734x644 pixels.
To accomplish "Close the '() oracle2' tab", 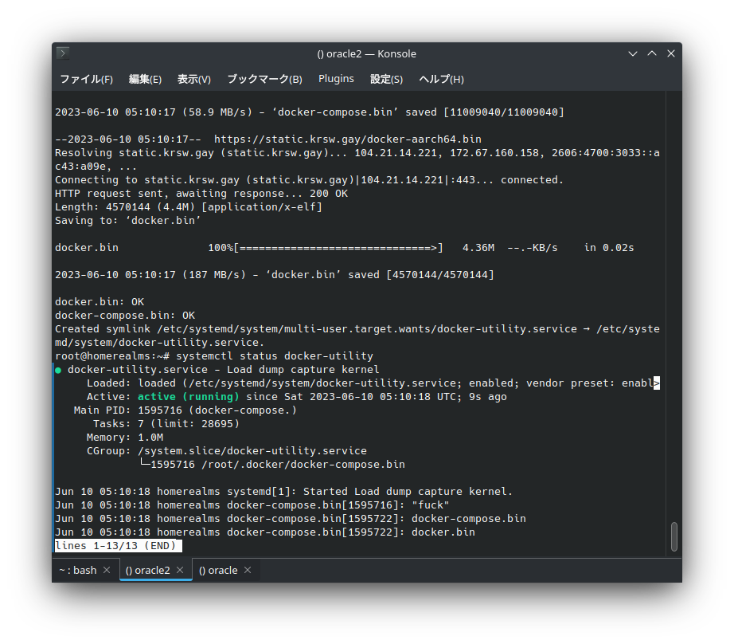I will [x=180, y=570].
